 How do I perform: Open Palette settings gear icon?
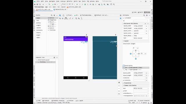click(54, 15)
